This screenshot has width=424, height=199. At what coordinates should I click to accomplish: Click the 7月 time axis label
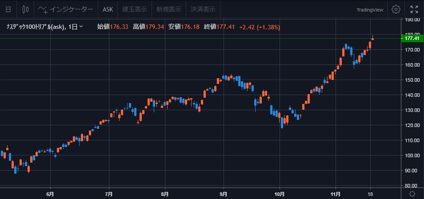pyautogui.click(x=109, y=194)
